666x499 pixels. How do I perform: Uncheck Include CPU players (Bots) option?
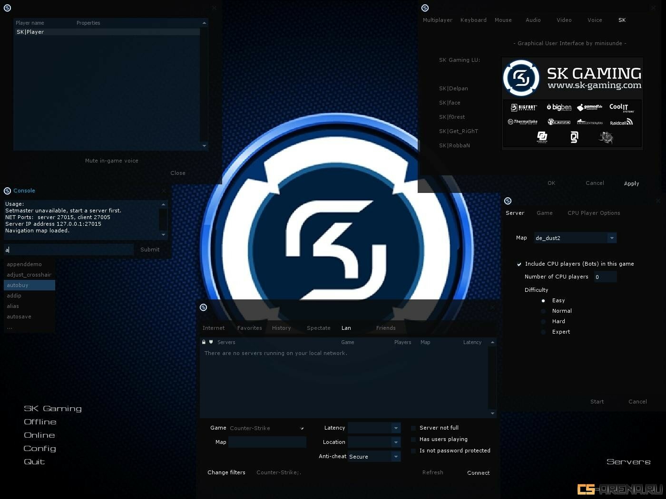point(519,264)
